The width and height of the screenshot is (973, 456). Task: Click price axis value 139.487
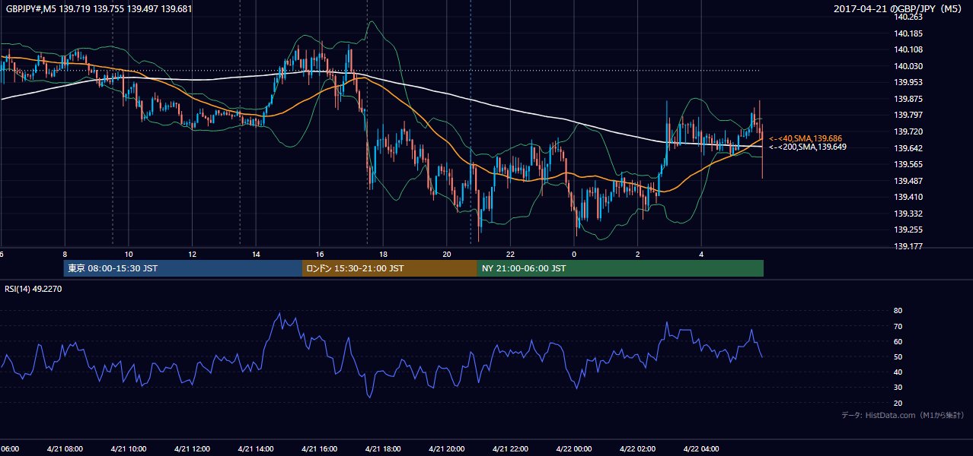click(910, 181)
